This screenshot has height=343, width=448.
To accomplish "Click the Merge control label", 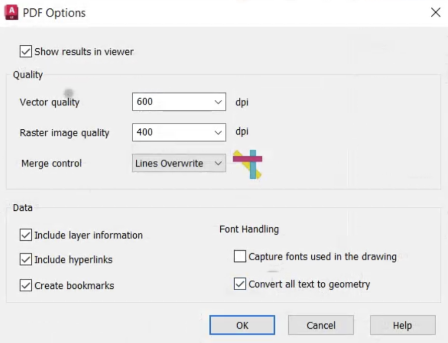I will pos(51,164).
